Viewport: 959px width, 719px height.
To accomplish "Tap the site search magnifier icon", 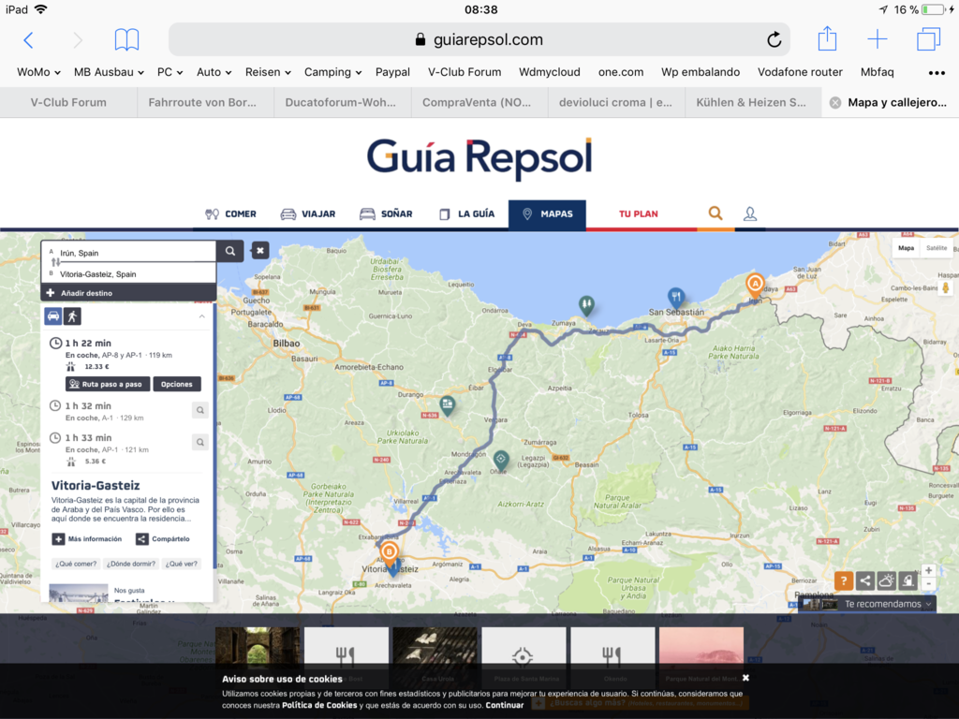I will point(715,213).
